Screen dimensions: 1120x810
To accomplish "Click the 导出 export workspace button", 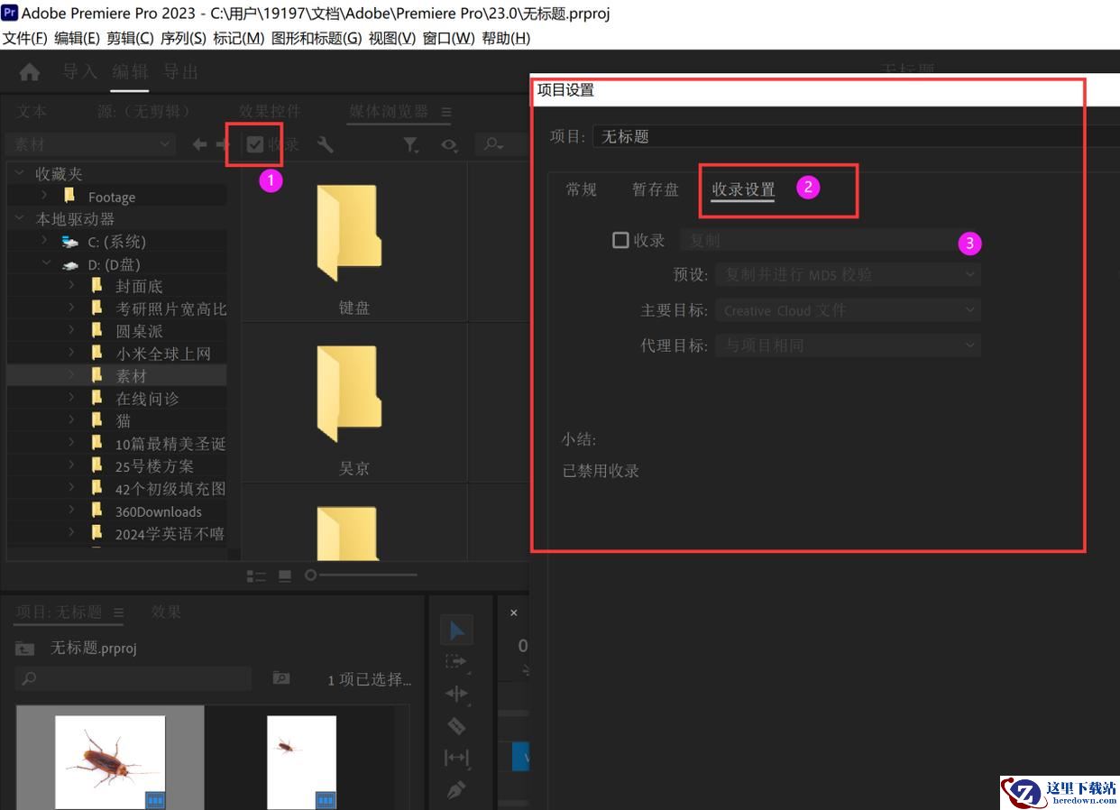I will pos(180,72).
